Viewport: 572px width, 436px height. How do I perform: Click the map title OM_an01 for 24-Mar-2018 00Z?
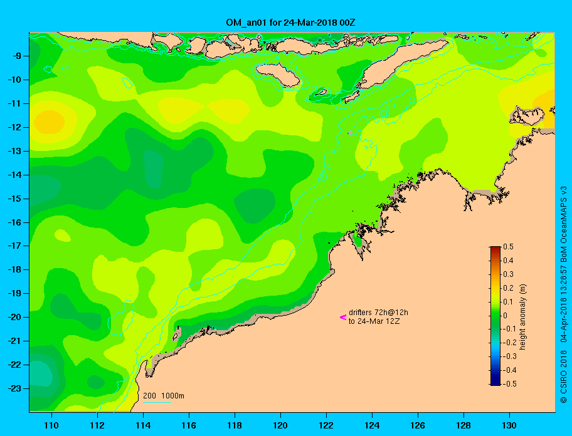(x=290, y=23)
